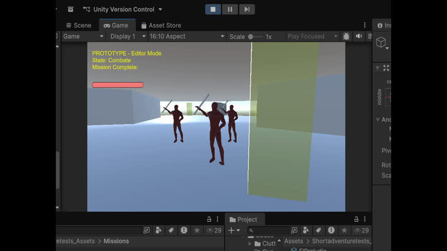Click the Project panel plus create button

point(234,230)
